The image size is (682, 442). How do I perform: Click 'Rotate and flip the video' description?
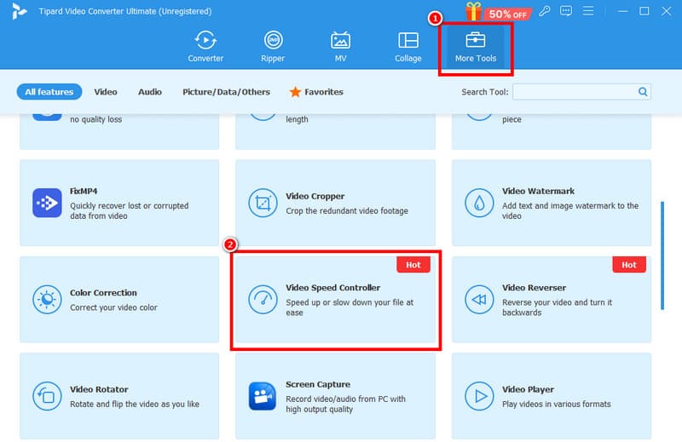[x=135, y=404]
